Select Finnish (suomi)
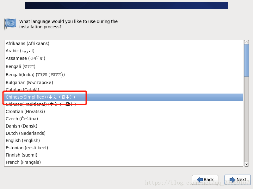 tap(124, 155)
